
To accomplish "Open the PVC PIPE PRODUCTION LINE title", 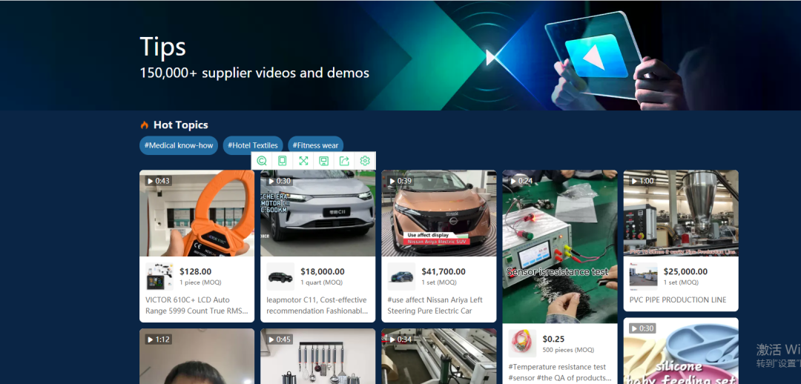I will [x=678, y=299].
